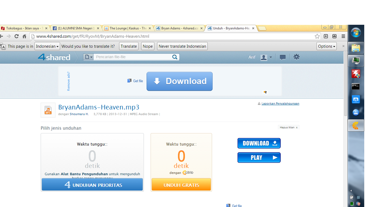Click the Remove ads? vertical link
This screenshot has width=368, height=207.
pos(68,81)
